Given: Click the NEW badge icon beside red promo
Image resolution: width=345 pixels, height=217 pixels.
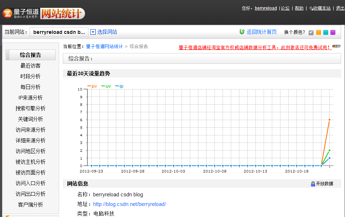Looking at the screenshot, I should [x=336, y=46].
